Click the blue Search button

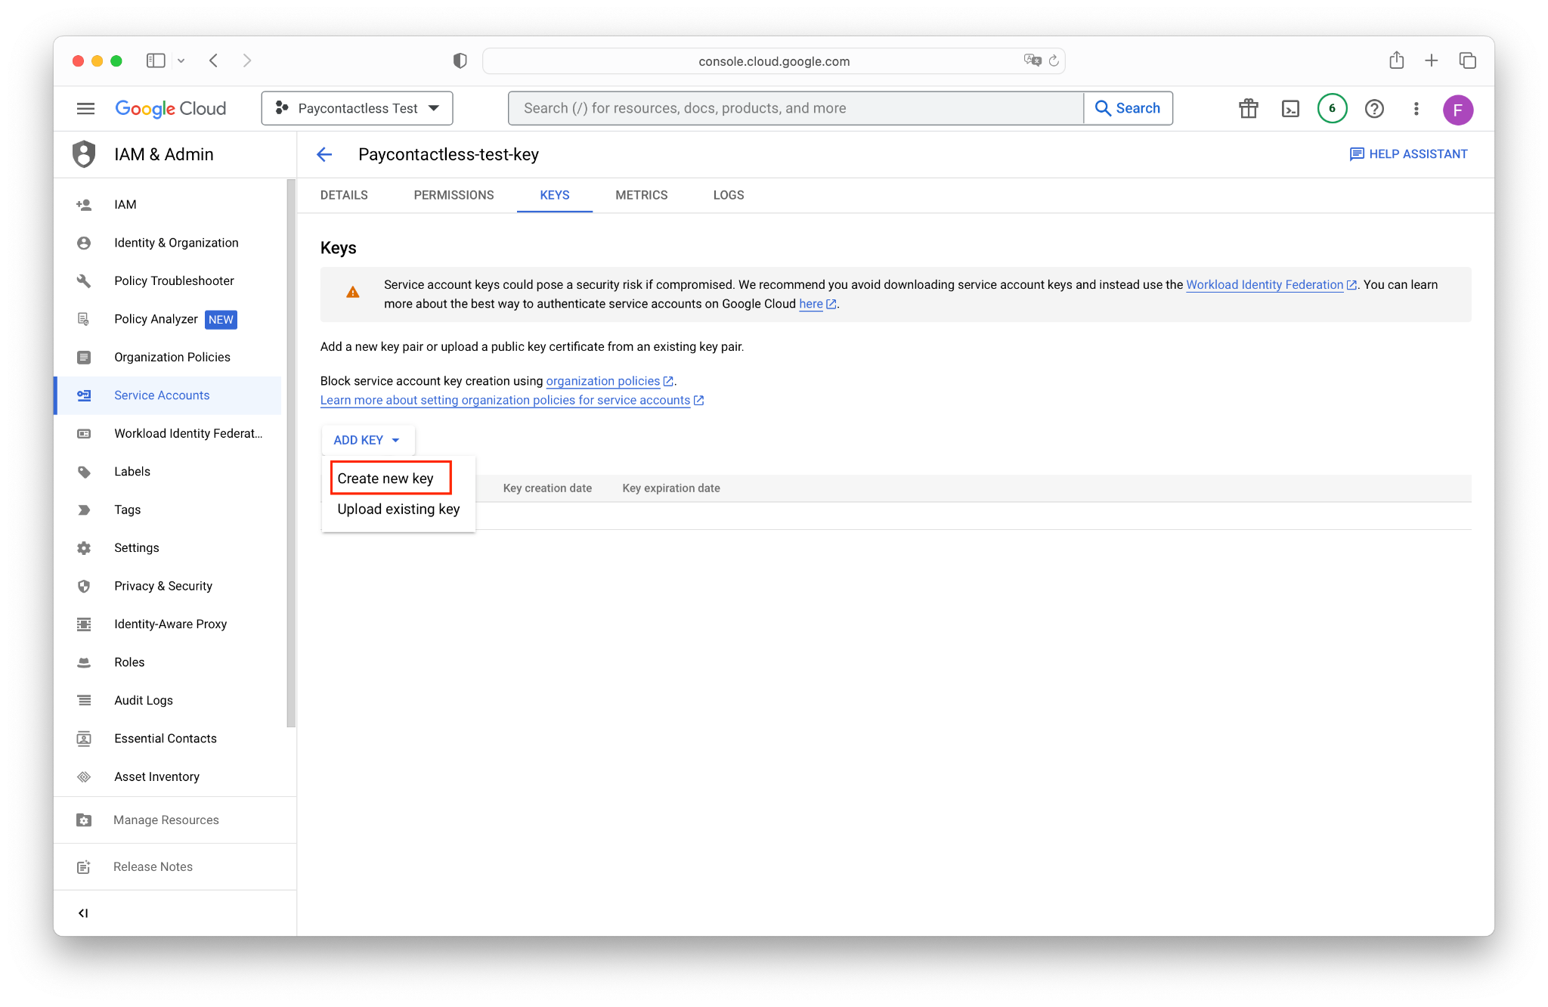coord(1128,109)
